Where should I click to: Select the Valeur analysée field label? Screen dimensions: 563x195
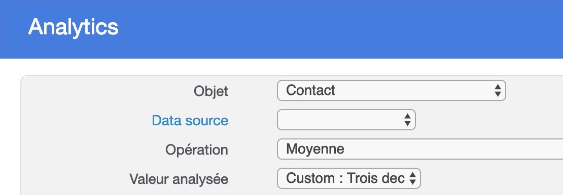[179, 178]
